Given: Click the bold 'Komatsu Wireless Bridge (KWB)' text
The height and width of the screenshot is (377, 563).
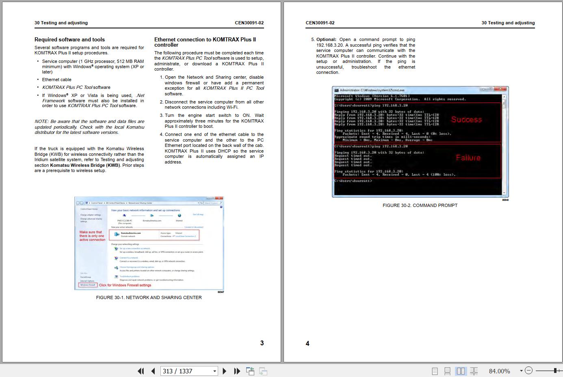Looking at the screenshot, I should click(85, 165).
